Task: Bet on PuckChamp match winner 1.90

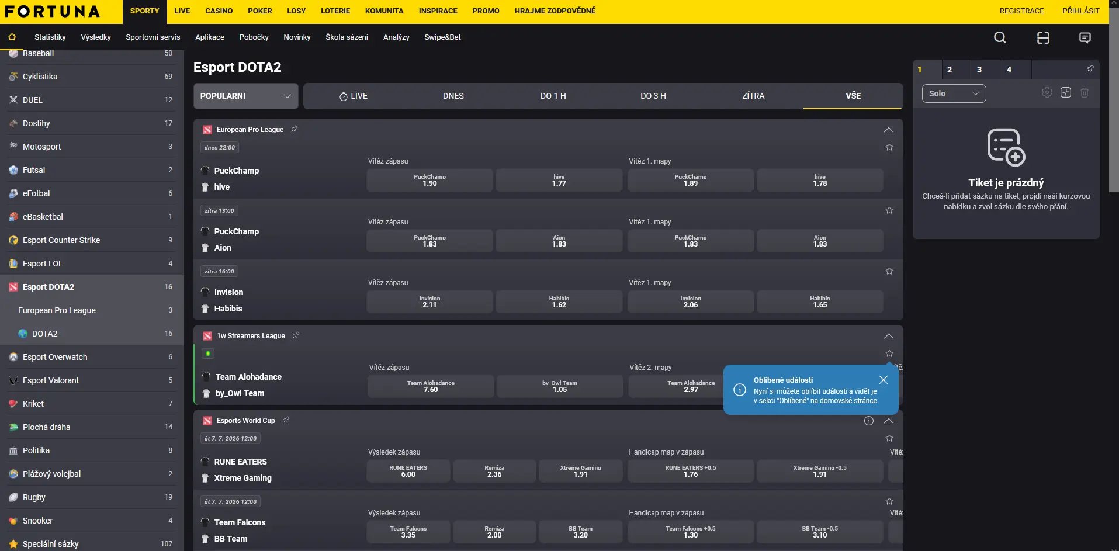Action: coord(430,180)
